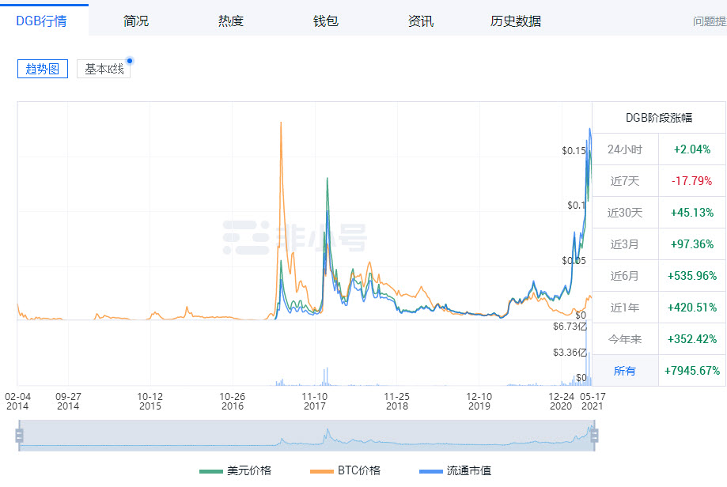Select the 今年来 period row
727x487 pixels.
pos(659,338)
